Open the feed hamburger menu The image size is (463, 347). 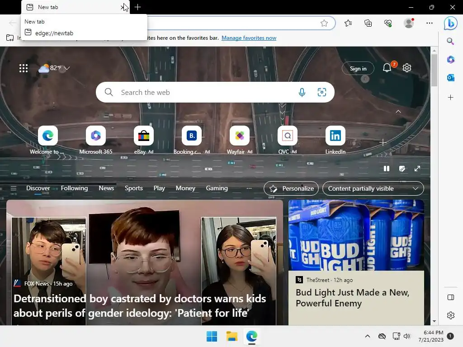pyautogui.click(x=14, y=188)
